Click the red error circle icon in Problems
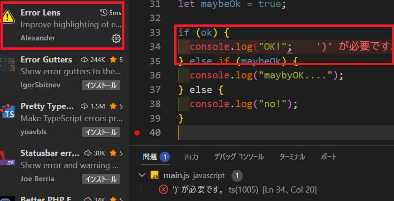 point(163,189)
